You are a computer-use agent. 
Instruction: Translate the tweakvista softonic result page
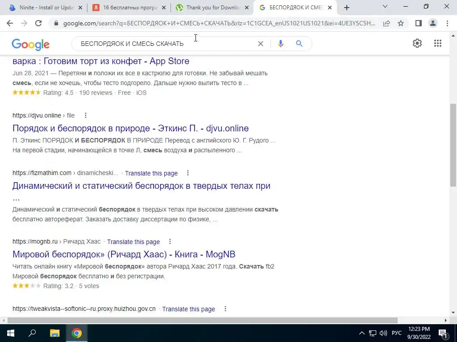click(189, 309)
